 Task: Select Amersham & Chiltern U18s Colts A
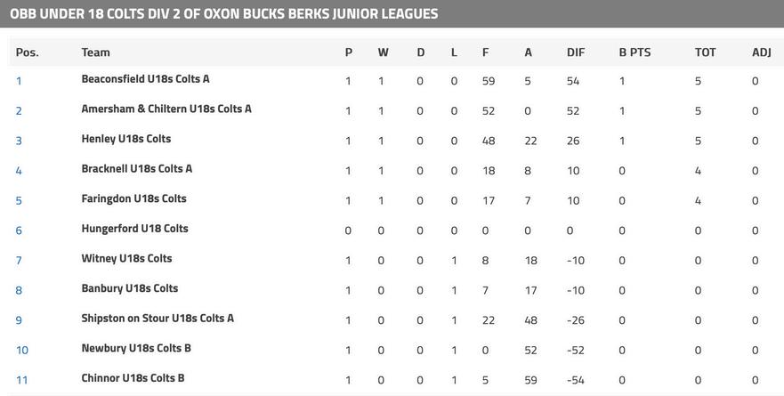tap(166, 109)
